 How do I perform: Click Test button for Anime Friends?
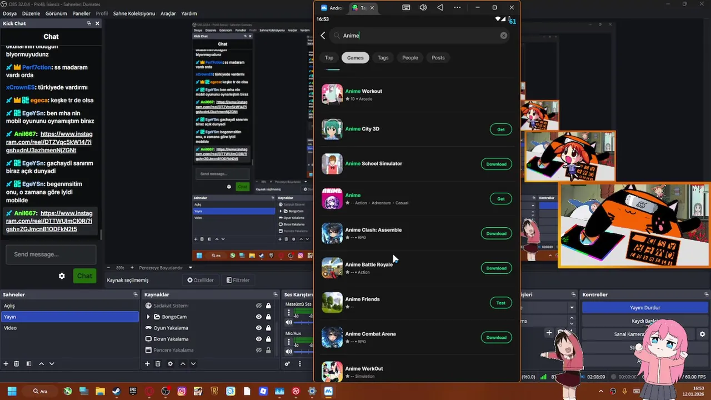point(500,303)
